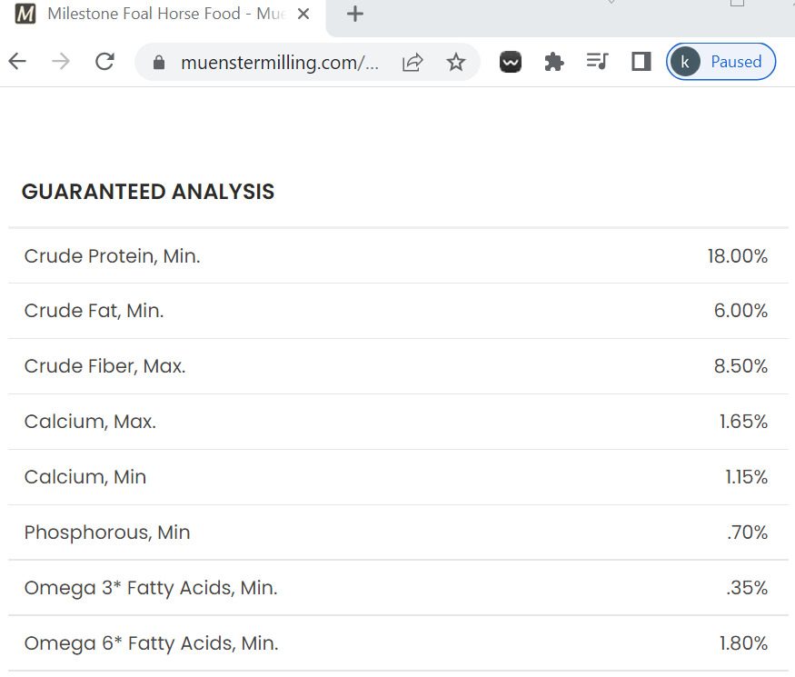The height and width of the screenshot is (677, 795).
Task: Select the Crude Protein, Min. row
Action: click(397, 256)
